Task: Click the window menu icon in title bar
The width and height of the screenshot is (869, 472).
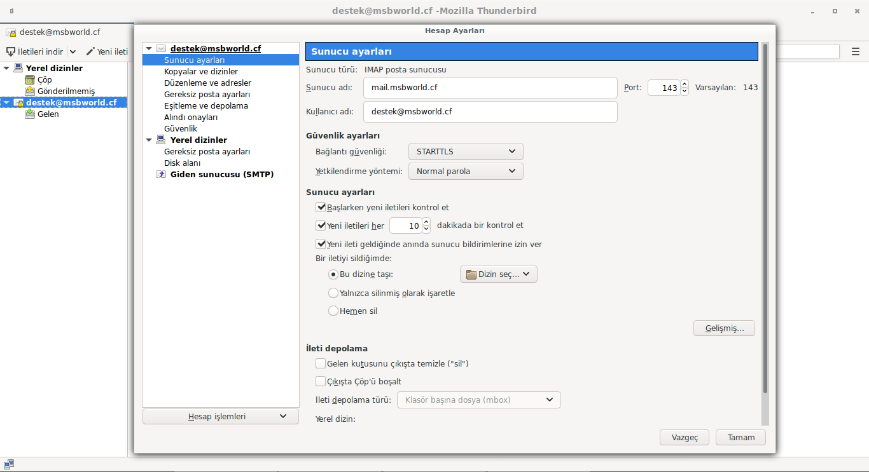Action: (x=12, y=11)
